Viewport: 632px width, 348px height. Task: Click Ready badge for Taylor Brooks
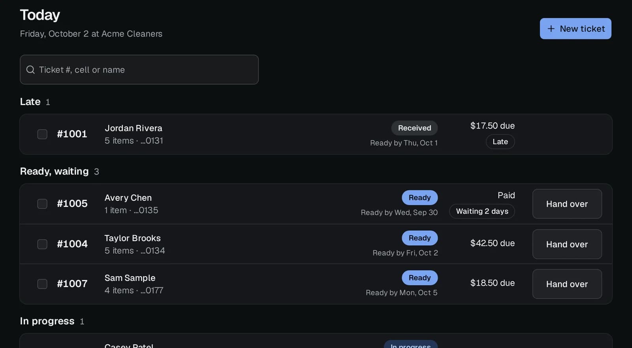pos(419,238)
